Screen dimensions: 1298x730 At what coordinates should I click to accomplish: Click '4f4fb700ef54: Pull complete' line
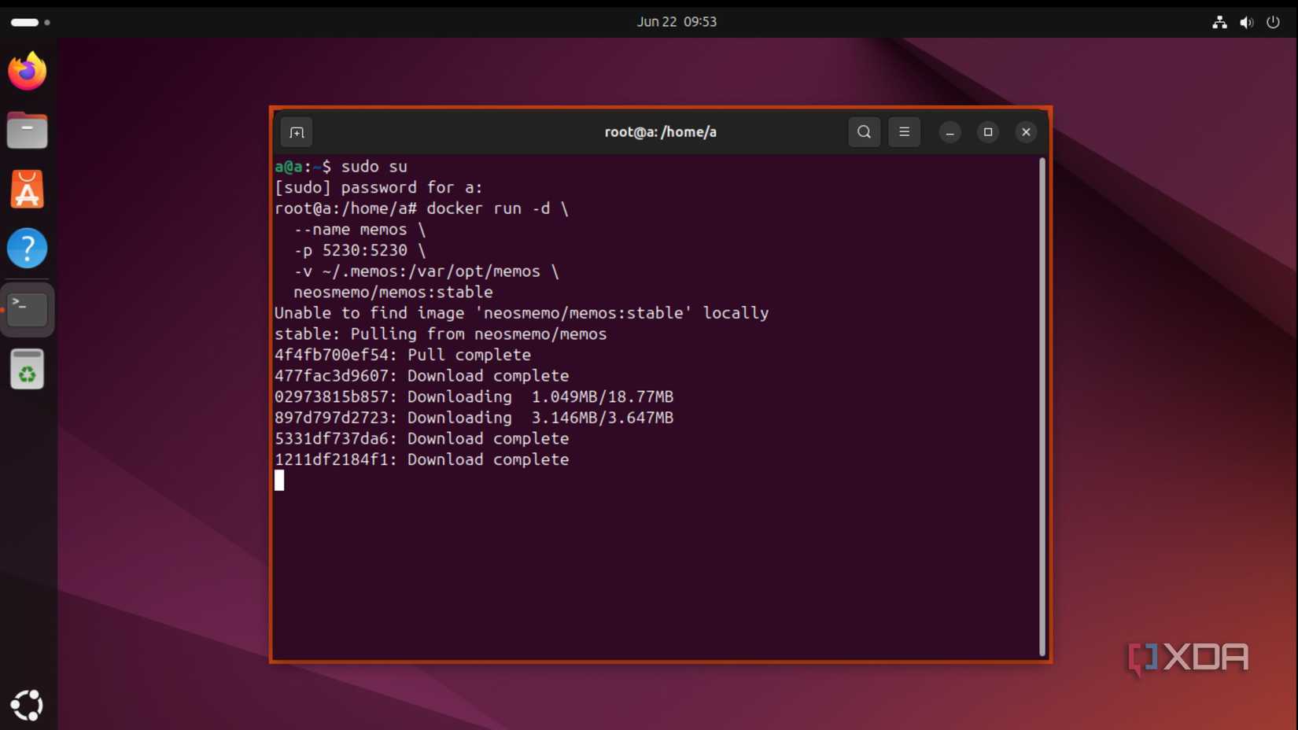click(x=402, y=355)
